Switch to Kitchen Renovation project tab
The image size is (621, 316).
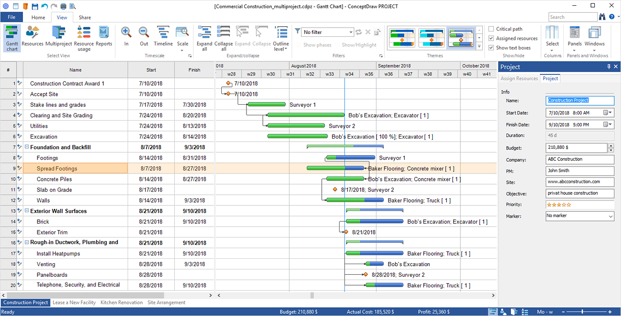pyautogui.click(x=122, y=302)
